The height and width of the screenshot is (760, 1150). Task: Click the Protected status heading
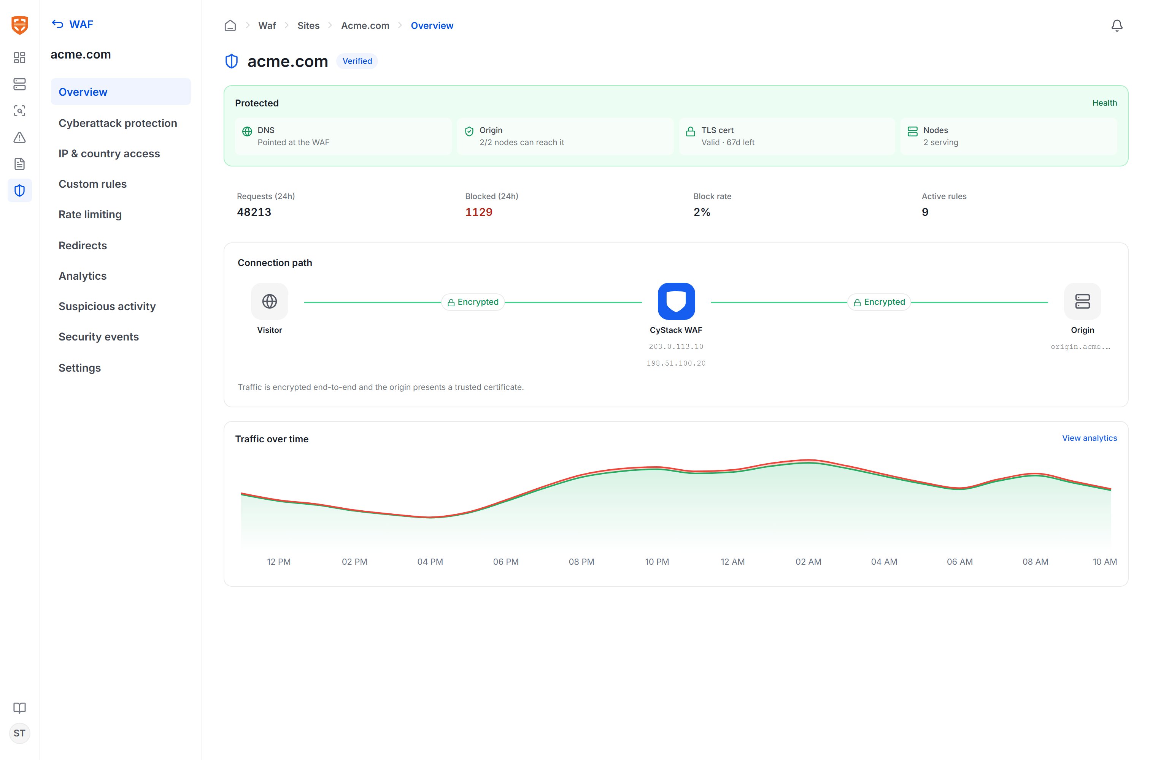click(257, 103)
